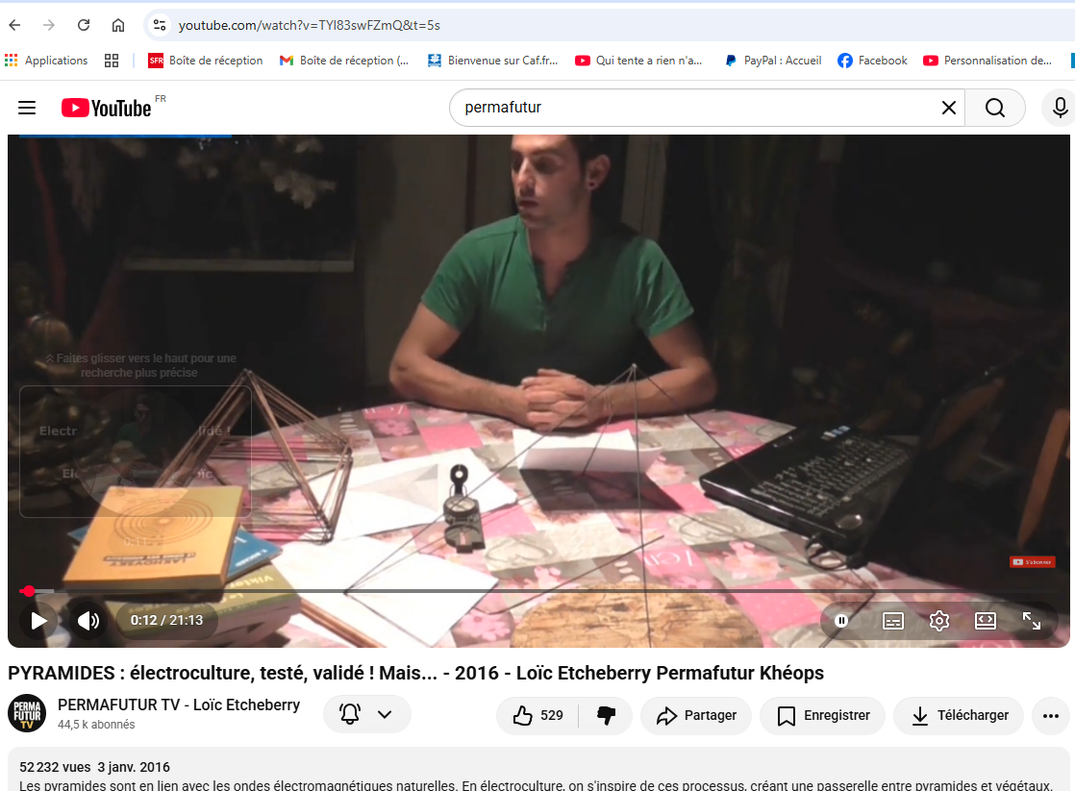The height and width of the screenshot is (791, 1075).
Task: Clear the search box text
Action: click(948, 108)
